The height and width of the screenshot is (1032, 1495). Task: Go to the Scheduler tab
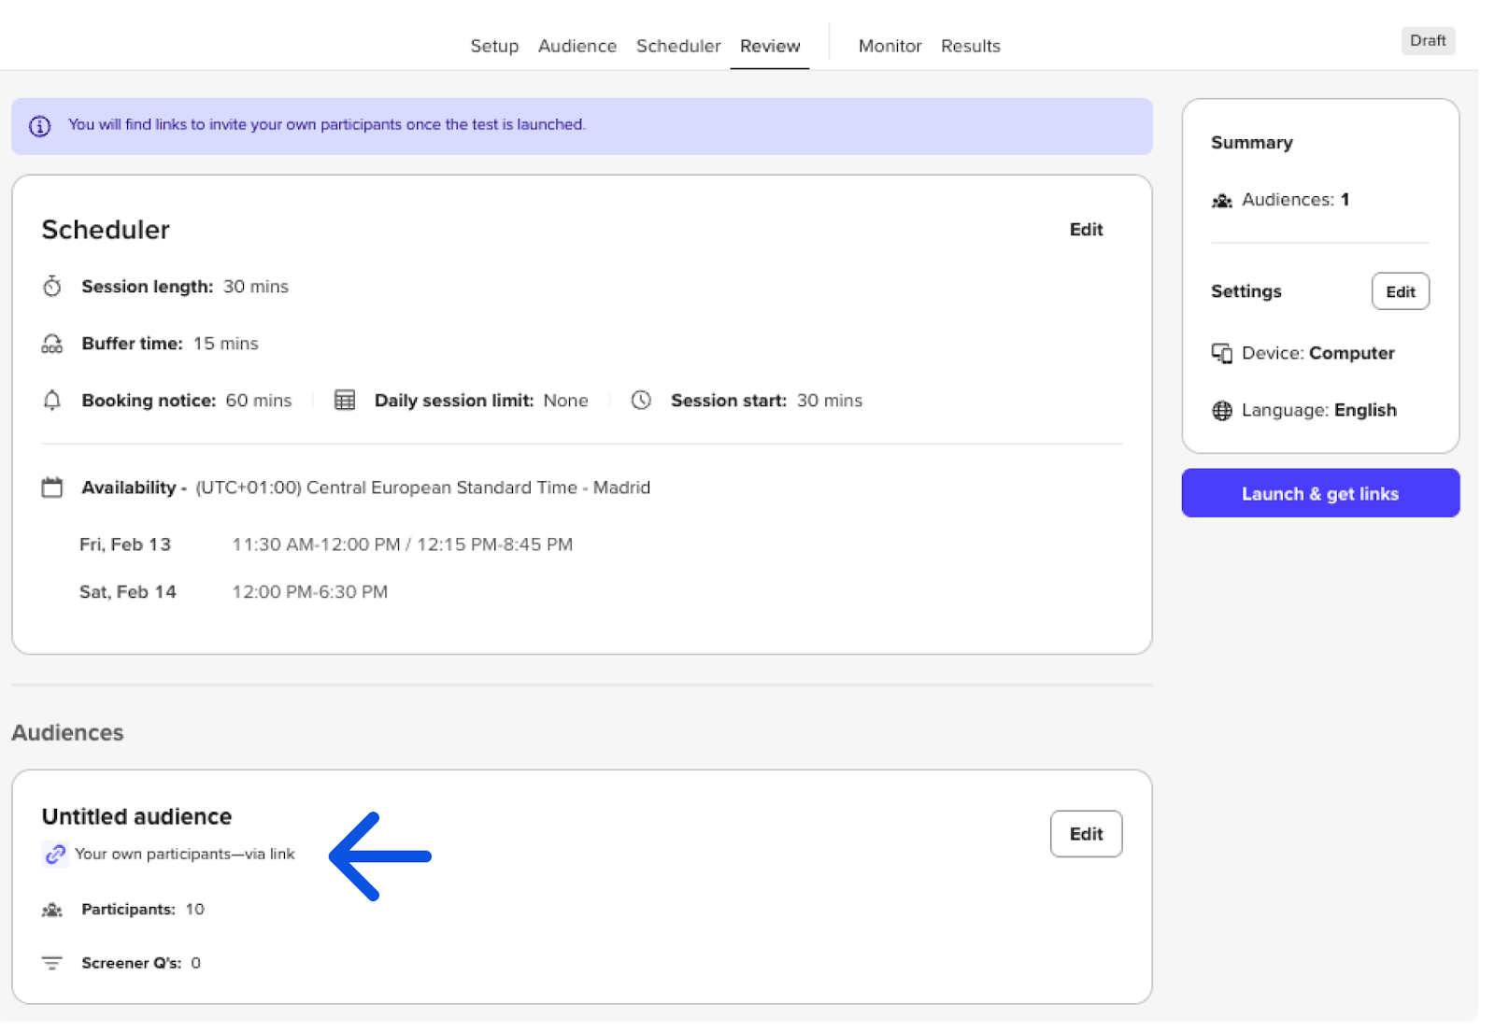point(677,46)
